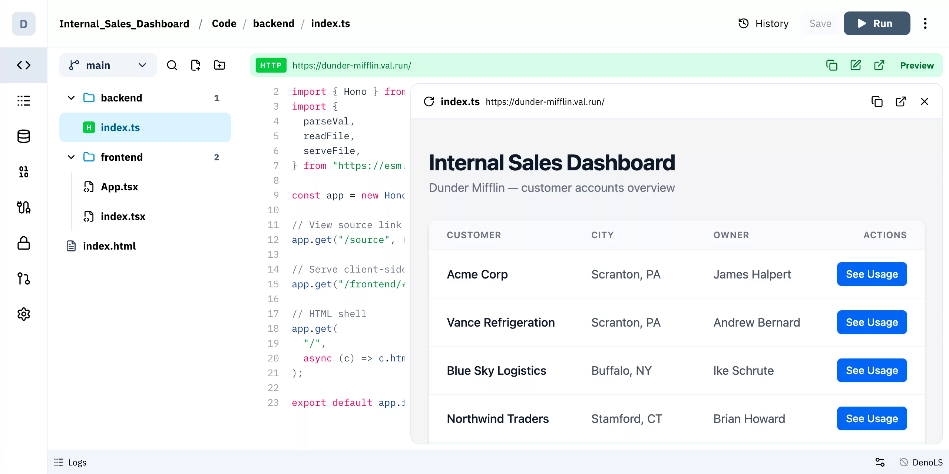The width and height of the screenshot is (949, 474).
Task: Close the preview pane
Action: point(924,101)
